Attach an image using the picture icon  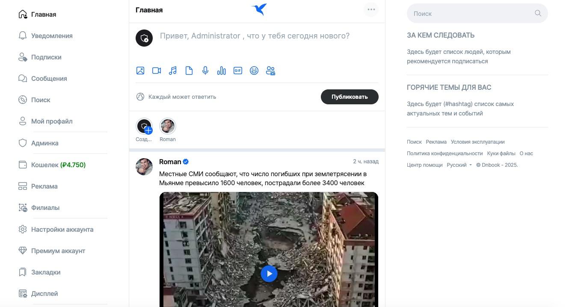click(x=140, y=71)
